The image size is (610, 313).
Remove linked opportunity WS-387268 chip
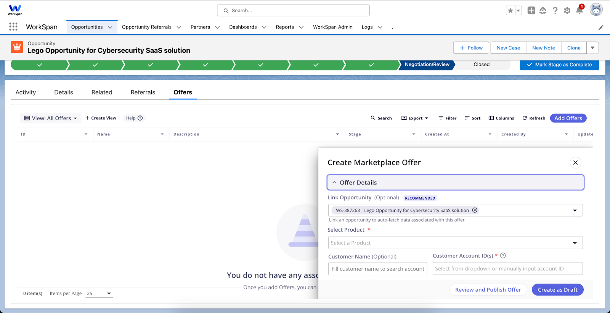(475, 210)
